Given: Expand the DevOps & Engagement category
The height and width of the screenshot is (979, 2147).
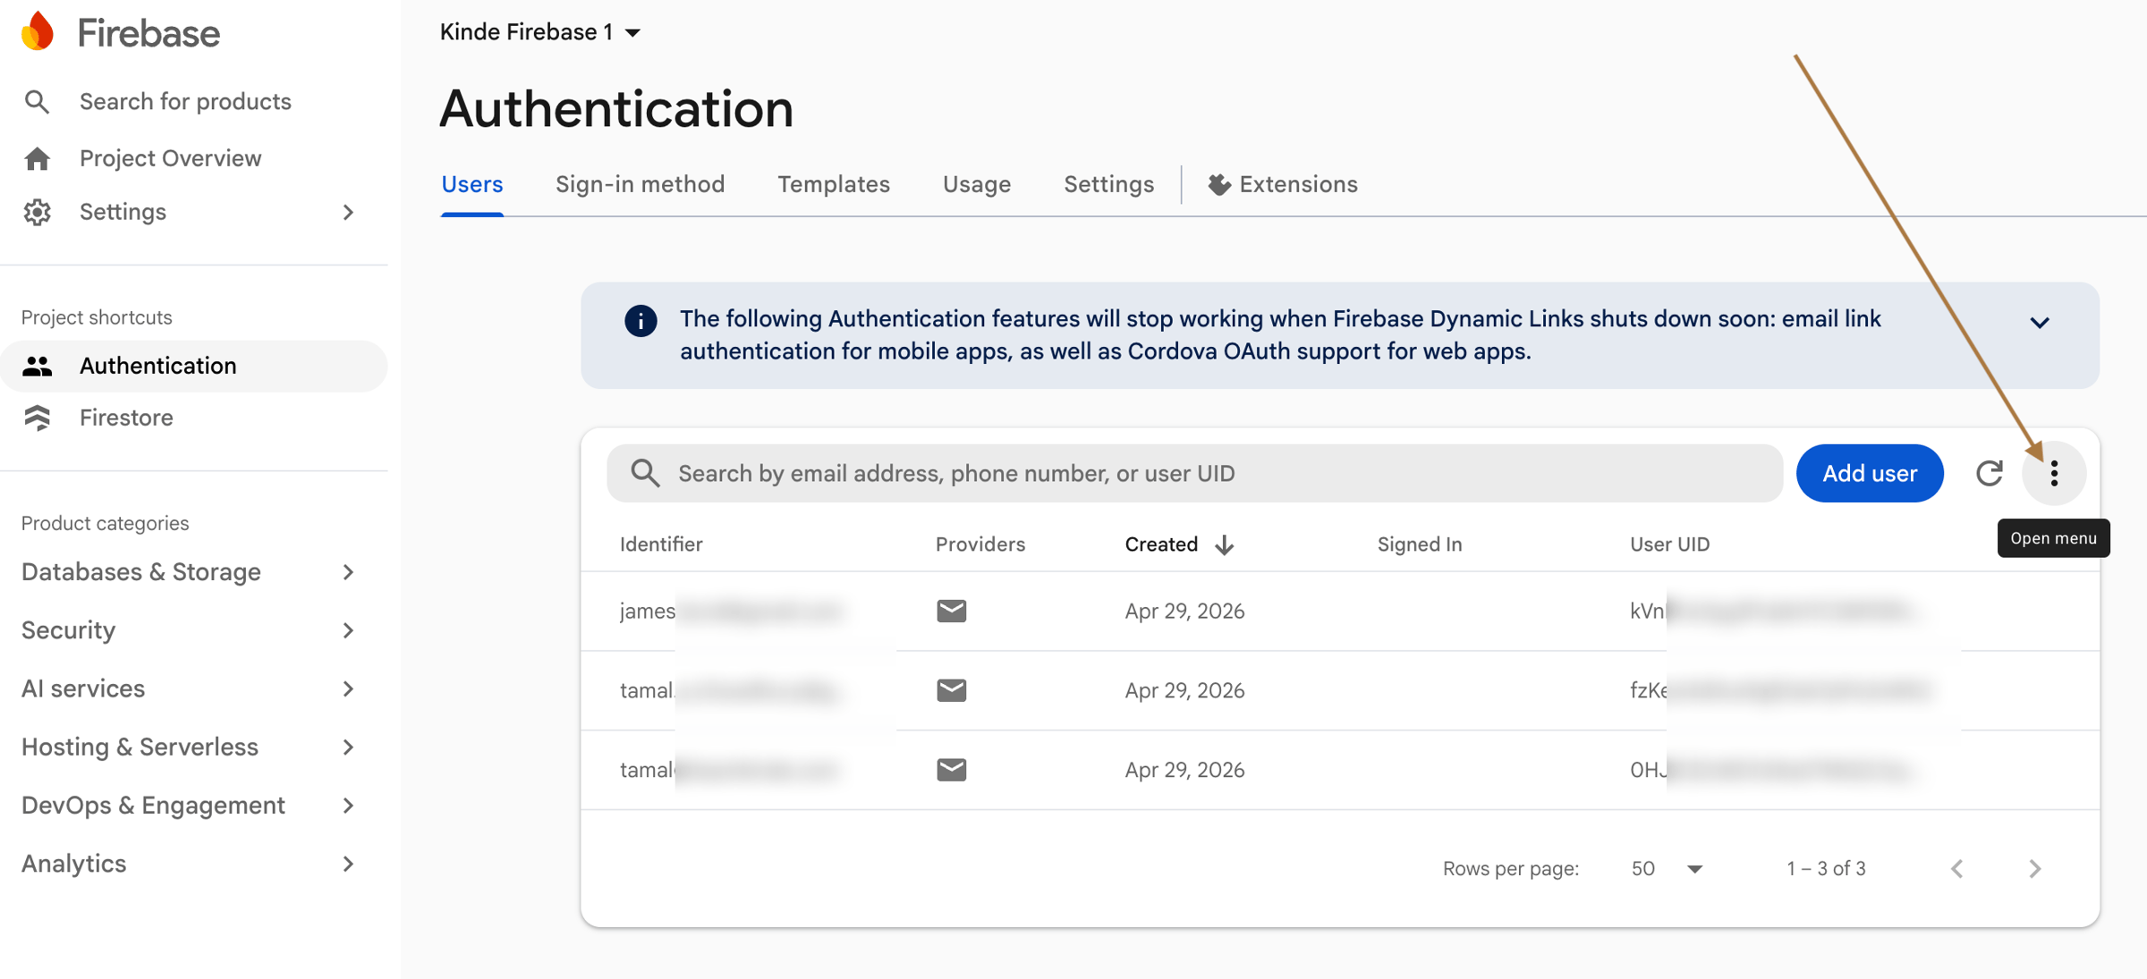Looking at the screenshot, I should click(x=348, y=806).
